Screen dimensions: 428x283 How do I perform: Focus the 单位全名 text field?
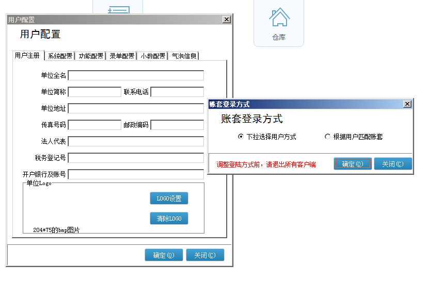tap(136, 76)
